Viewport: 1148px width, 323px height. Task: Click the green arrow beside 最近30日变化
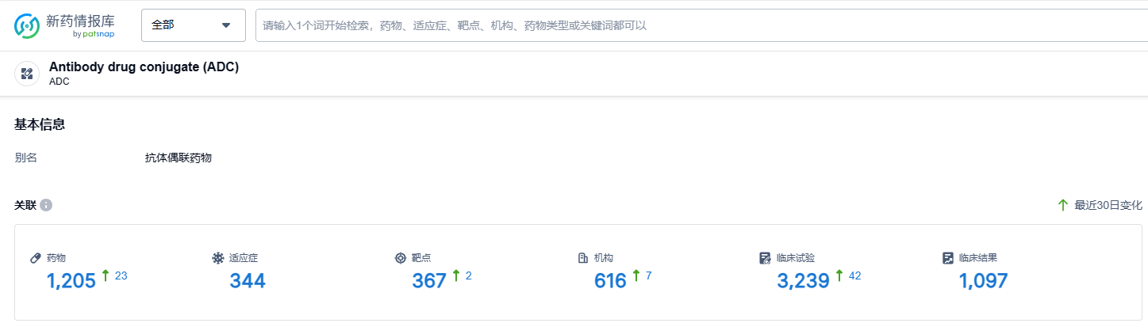pyautogui.click(x=1063, y=205)
